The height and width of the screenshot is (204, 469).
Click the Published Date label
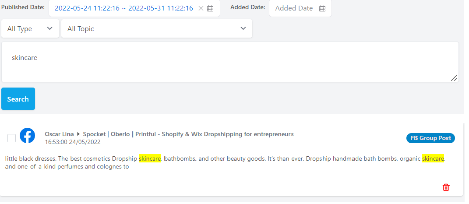(x=23, y=7)
